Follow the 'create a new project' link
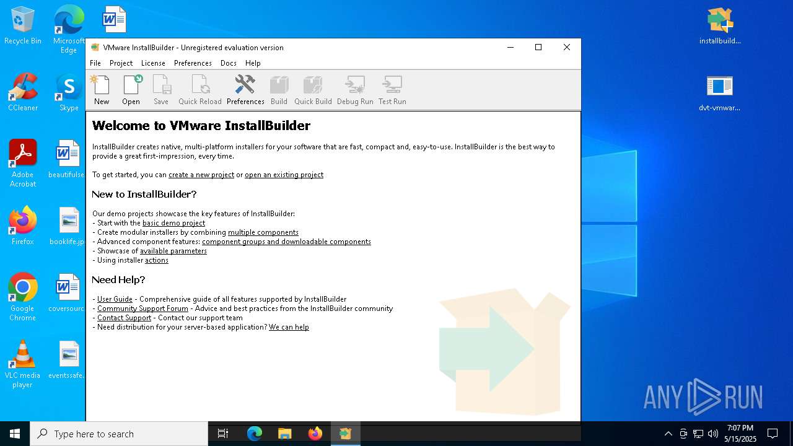793x446 pixels. [201, 175]
